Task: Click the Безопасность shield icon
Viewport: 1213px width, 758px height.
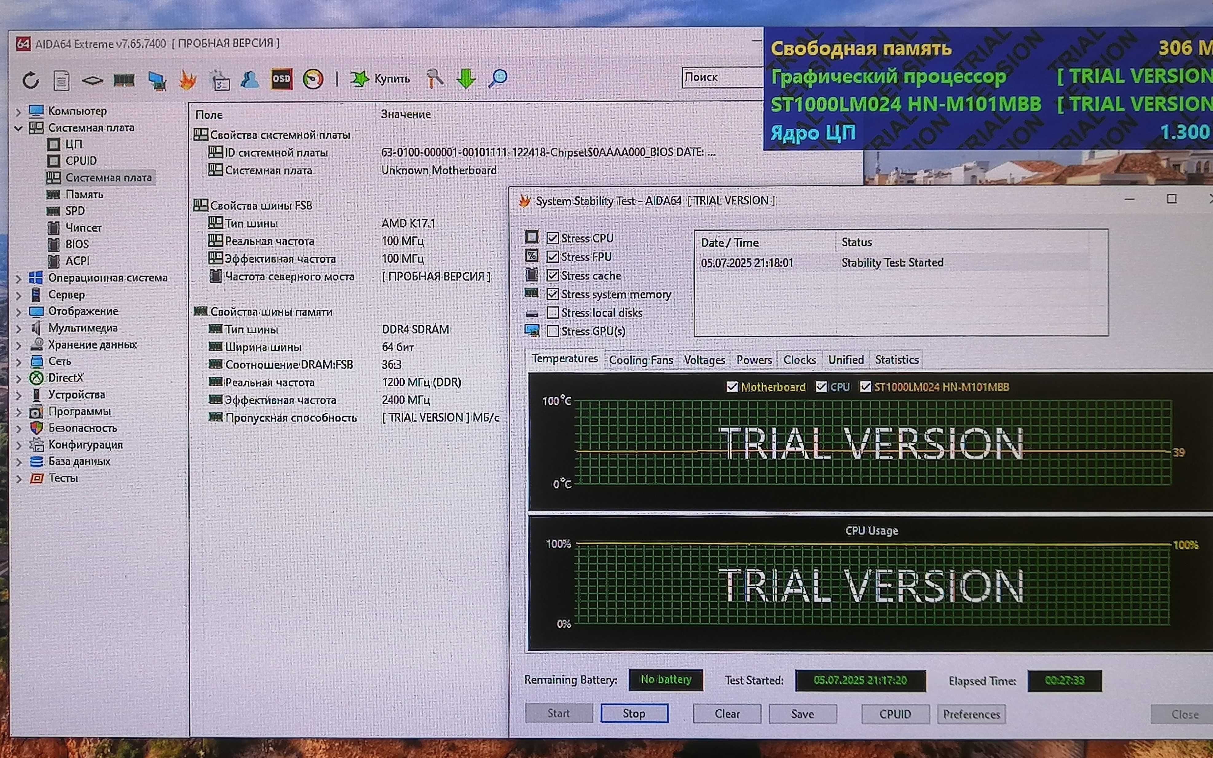Action: [36, 428]
